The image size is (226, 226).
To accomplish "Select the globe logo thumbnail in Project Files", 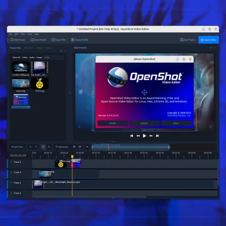I will tap(21, 67).
